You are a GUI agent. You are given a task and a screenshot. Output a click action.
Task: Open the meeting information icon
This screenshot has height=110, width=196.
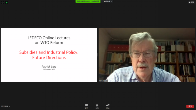(3, 3)
